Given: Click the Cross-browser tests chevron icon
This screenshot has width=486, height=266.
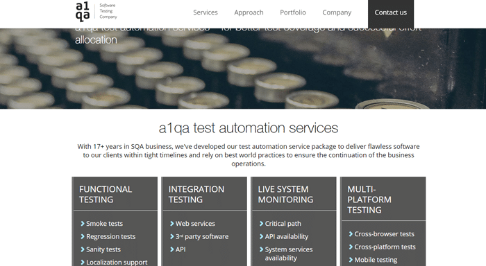Looking at the screenshot, I should click(351, 234).
